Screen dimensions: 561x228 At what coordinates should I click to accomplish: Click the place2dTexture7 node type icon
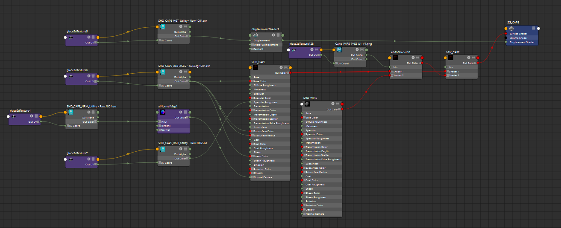pos(71,159)
